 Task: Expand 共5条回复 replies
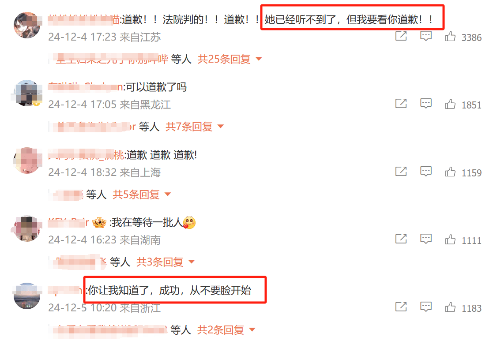pyautogui.click(x=142, y=194)
